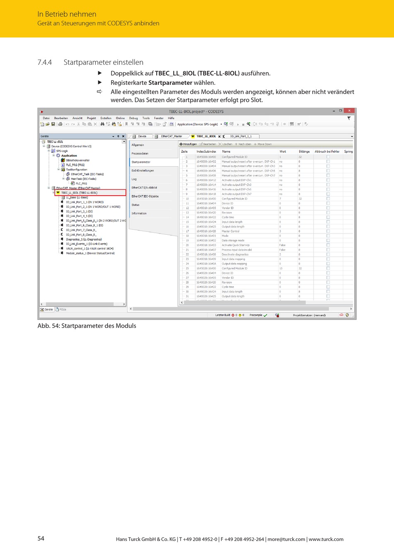Viewport: 394px width, 558px height.
Task: Click the New Project toolbar icon
Action: click(x=42, y=124)
